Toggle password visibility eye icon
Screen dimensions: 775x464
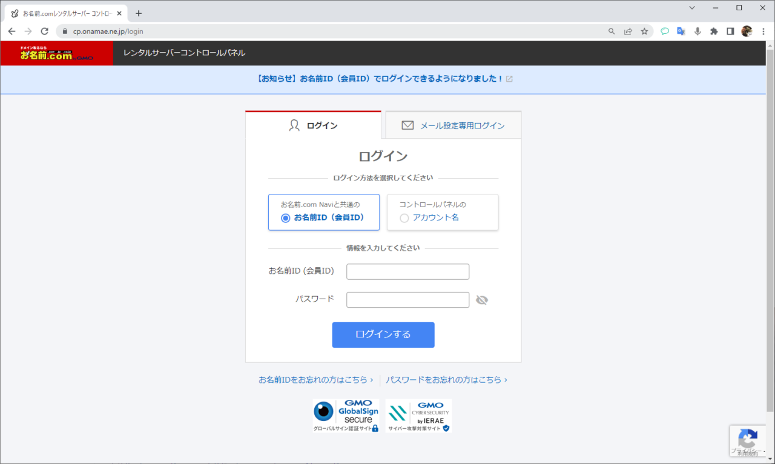click(482, 300)
